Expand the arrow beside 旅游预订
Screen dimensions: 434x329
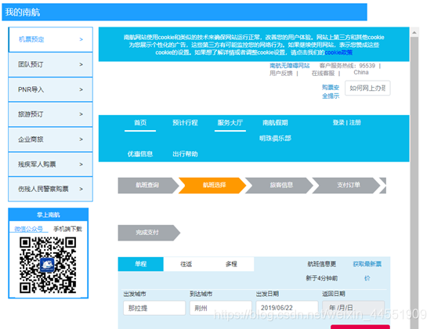pyautogui.click(x=81, y=114)
